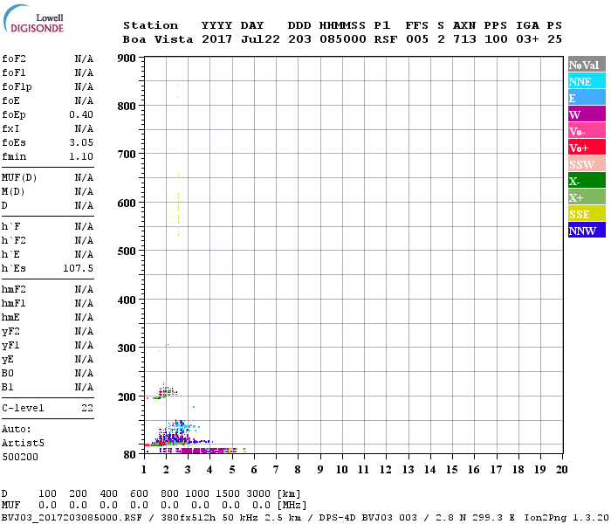Viewport: 611px width, 524px height.
Task: Select the NNW blue legend swatch
Action: pyautogui.click(x=586, y=231)
